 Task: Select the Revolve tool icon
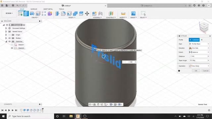pos(32,14)
